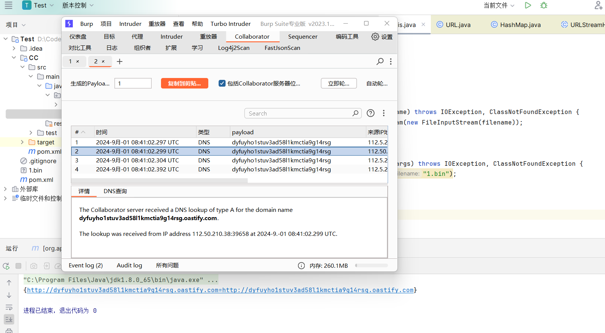Click the memory usage progress bar
The image size is (605, 333).
click(371, 265)
